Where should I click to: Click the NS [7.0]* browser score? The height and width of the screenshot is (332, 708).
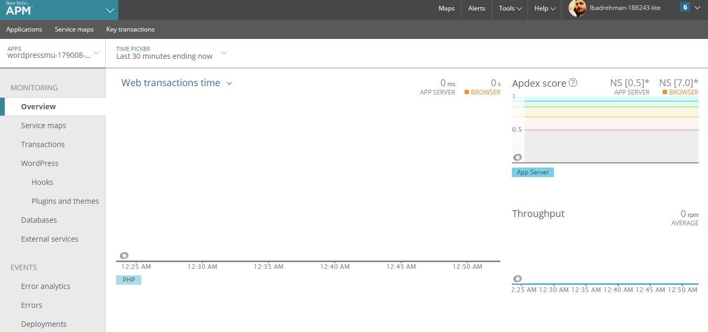click(x=679, y=82)
